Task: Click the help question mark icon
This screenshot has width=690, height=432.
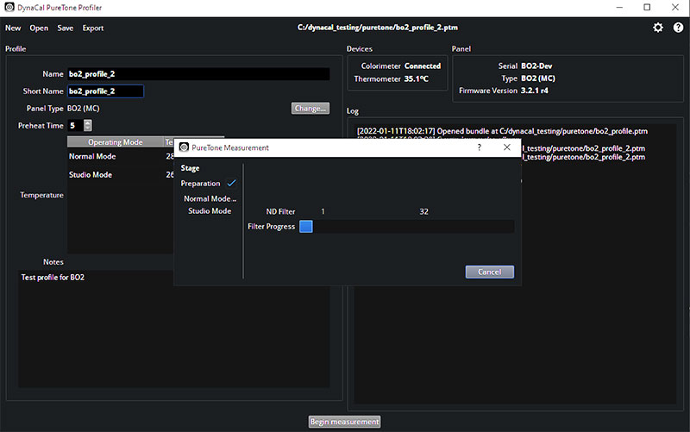Action: 678,28
